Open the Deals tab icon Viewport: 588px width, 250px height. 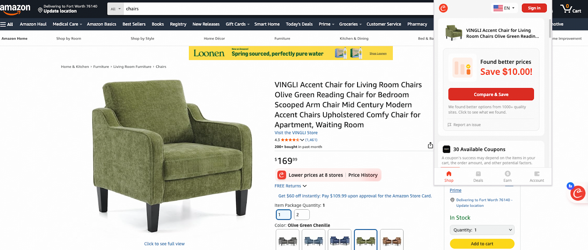click(478, 174)
